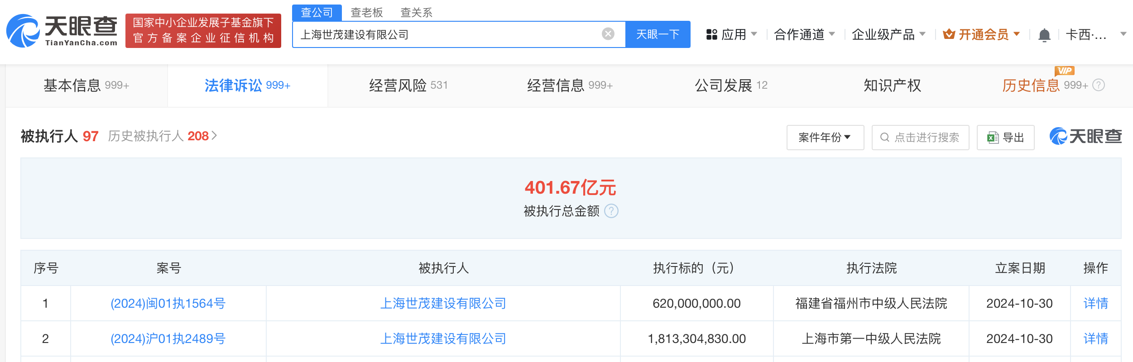This screenshot has height=362, width=1133.
Task: Click the 401.67亿元 total amount
Action: pos(570,187)
